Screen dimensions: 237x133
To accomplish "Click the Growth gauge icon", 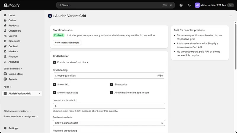I will [5, 36].
